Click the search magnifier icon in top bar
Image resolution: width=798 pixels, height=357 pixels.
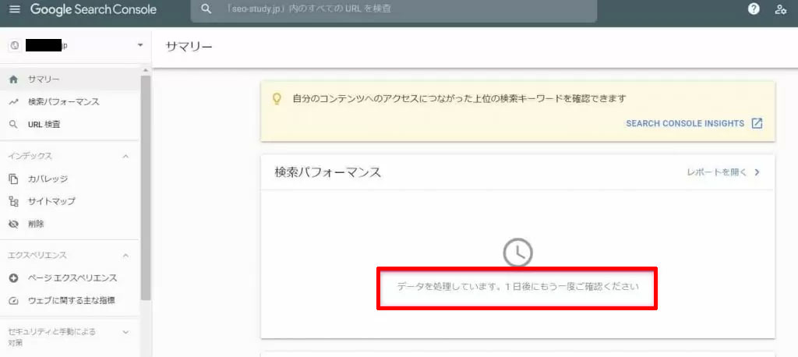[x=206, y=9]
